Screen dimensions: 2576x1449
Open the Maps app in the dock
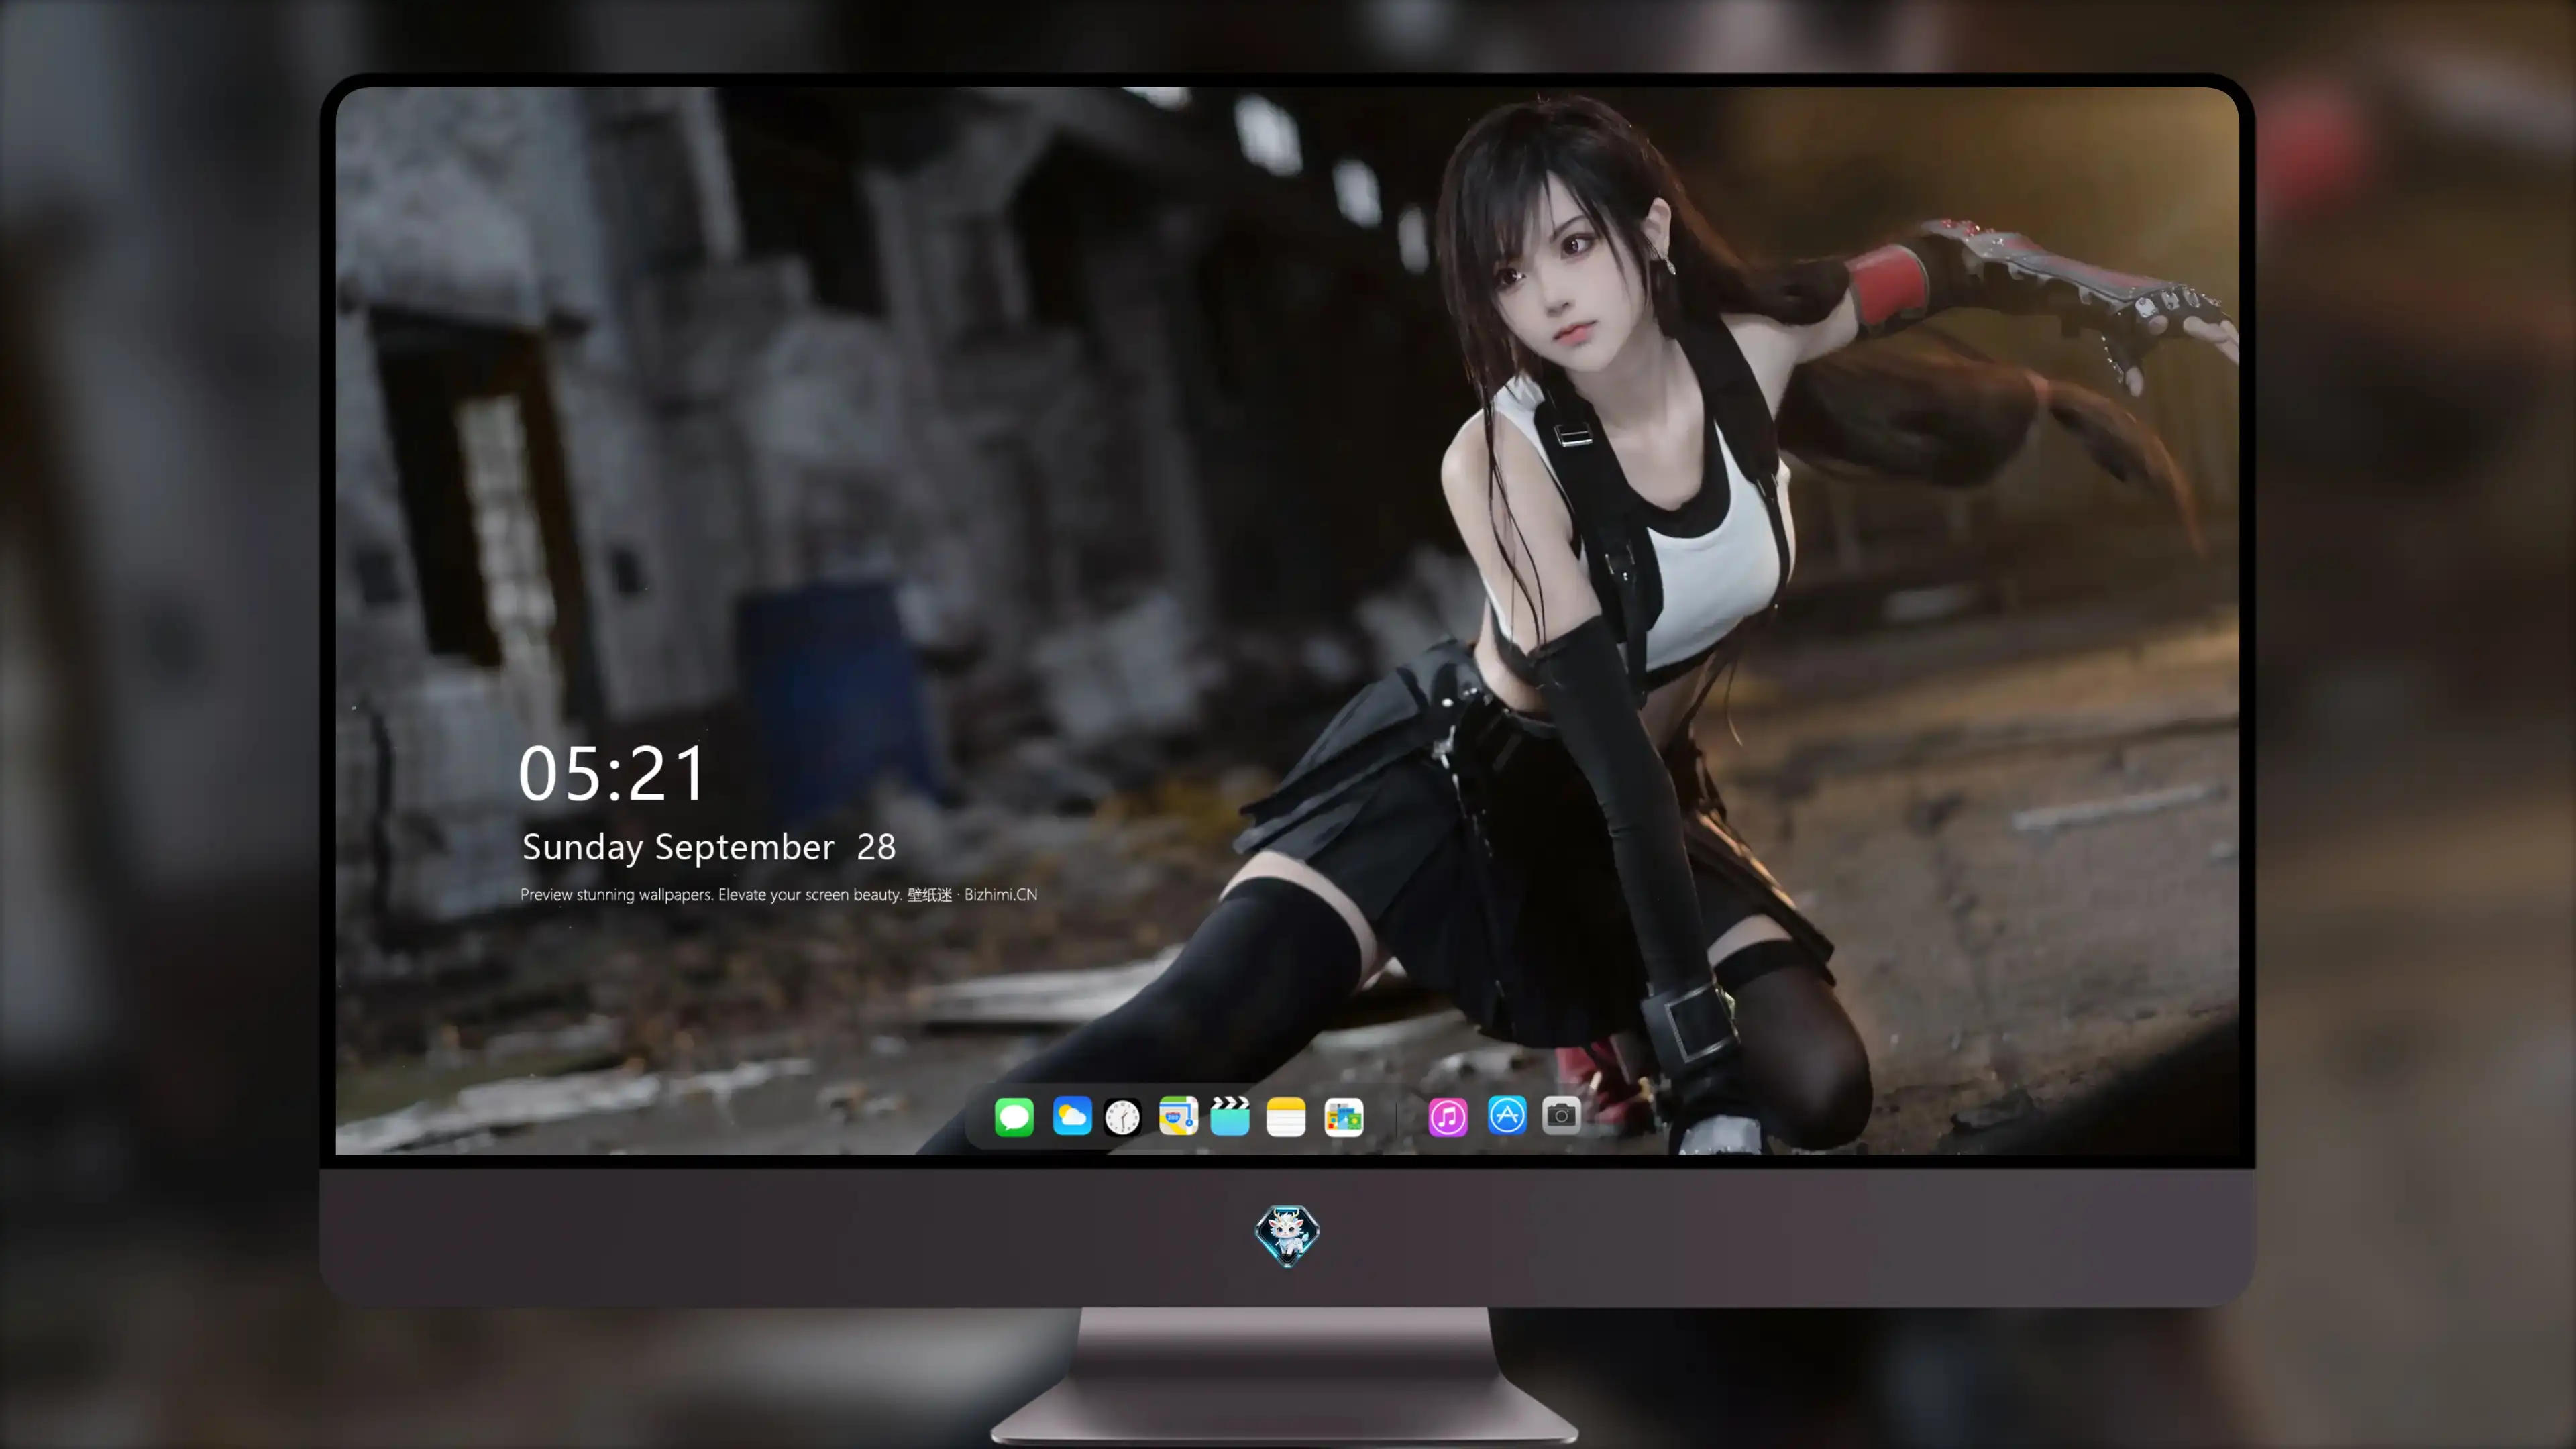1178,1117
